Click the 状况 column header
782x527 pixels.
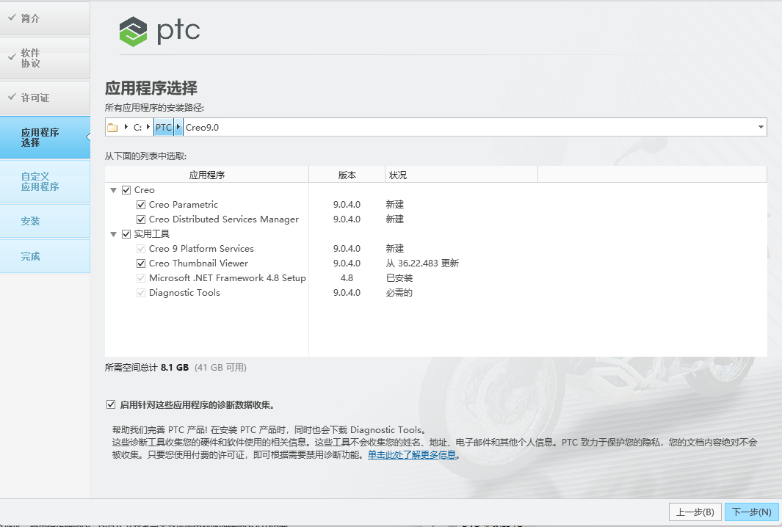(x=461, y=175)
